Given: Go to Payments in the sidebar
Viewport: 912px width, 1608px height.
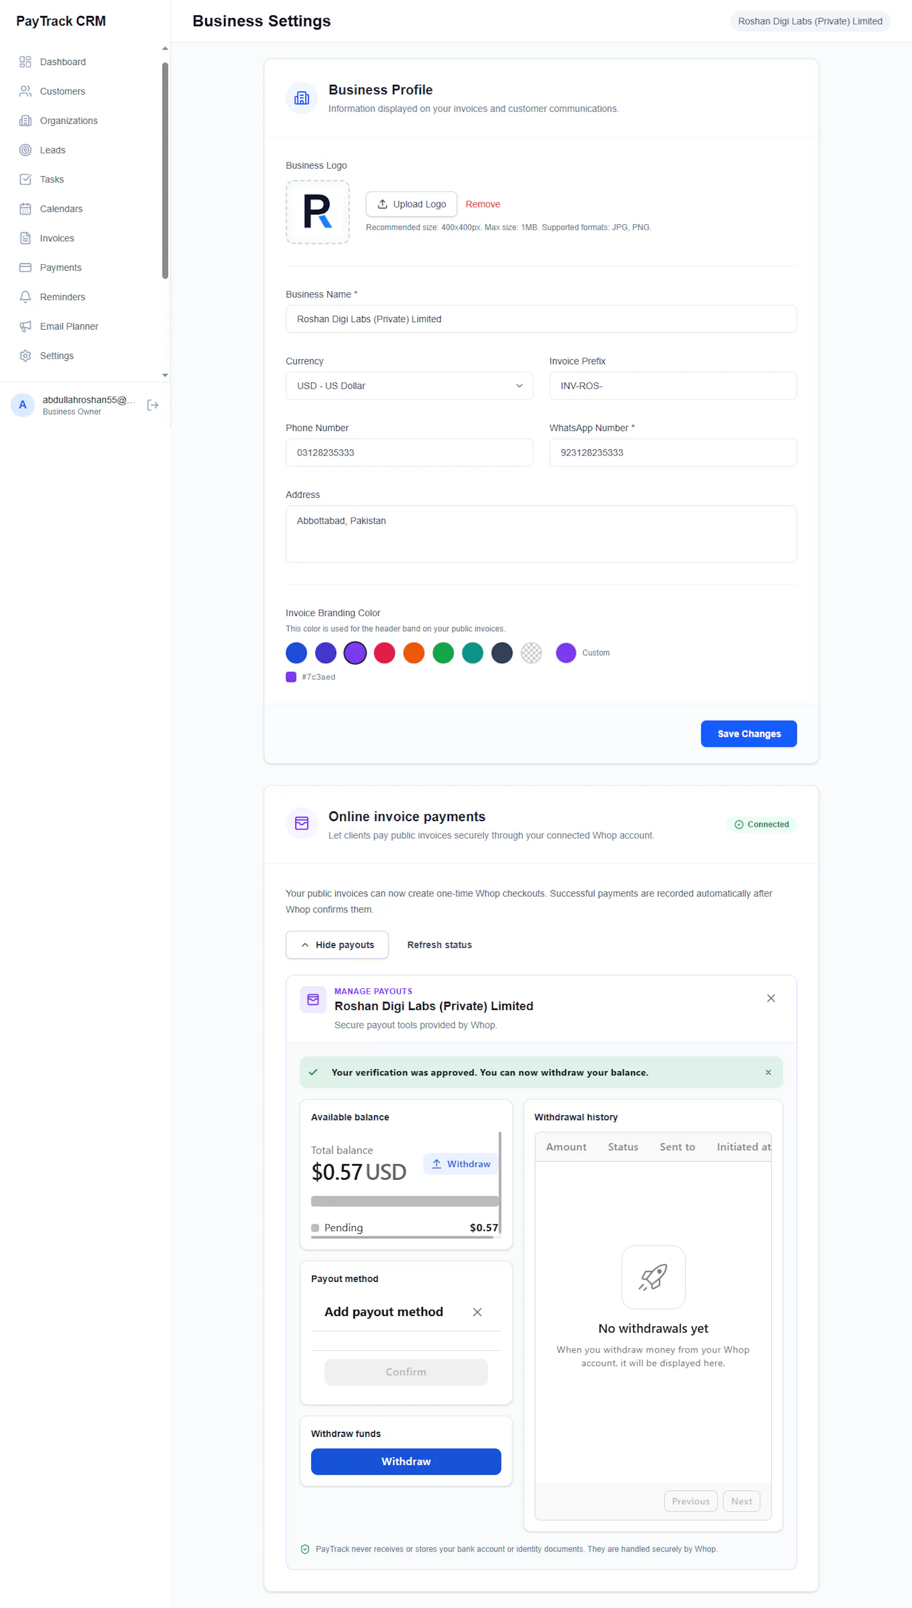Looking at the screenshot, I should [x=61, y=267].
